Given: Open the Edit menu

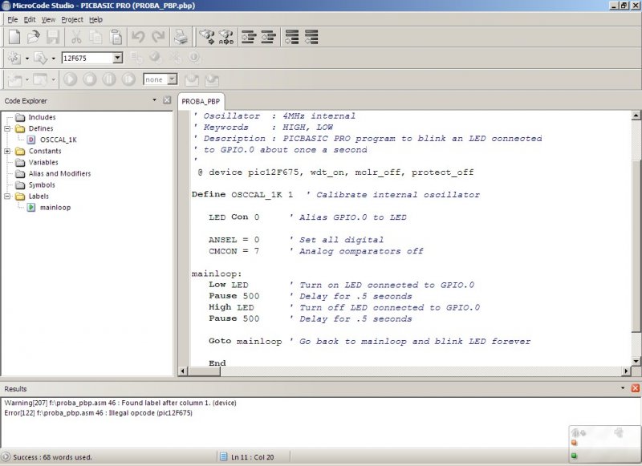Looking at the screenshot, I should [x=30, y=19].
